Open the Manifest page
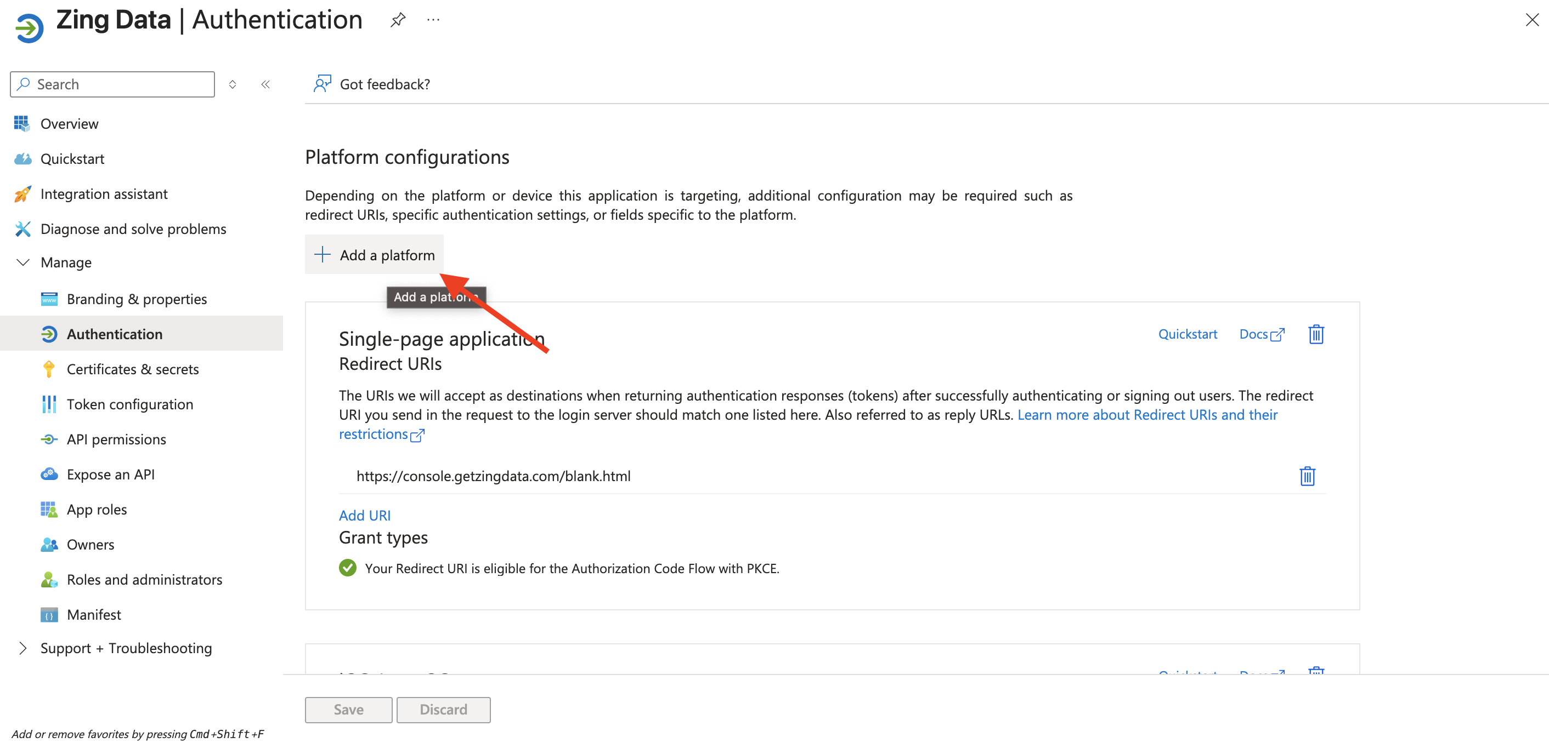 tap(94, 614)
